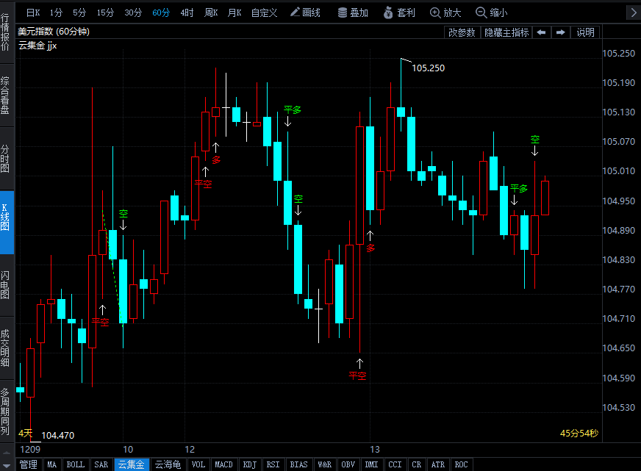Open 行情报价 sidebar panel
Image resolution: width=641 pixels, height=471 pixels.
[5, 32]
